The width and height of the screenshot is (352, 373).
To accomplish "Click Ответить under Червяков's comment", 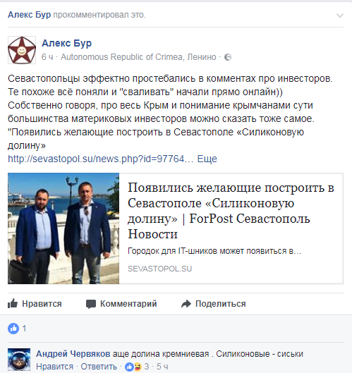I will (x=99, y=367).
